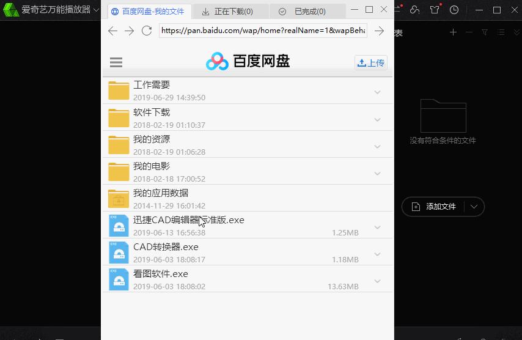
Task: Expand options for 我的资源 folder
Action: click(x=377, y=147)
